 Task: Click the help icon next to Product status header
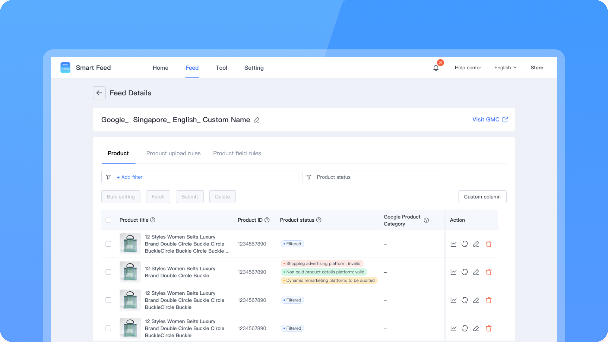click(x=319, y=220)
